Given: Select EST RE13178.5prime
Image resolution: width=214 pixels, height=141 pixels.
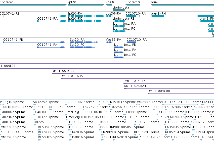Looking at the screenshot, I should 147,132.
